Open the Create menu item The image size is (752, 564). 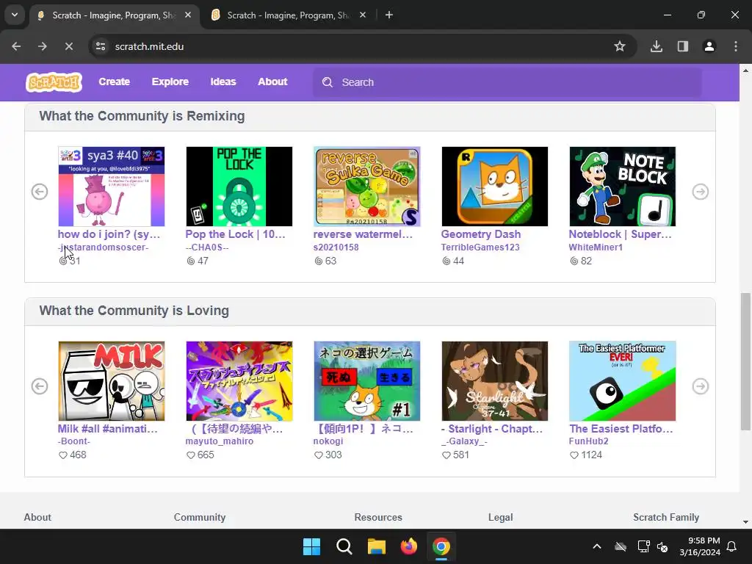114,82
